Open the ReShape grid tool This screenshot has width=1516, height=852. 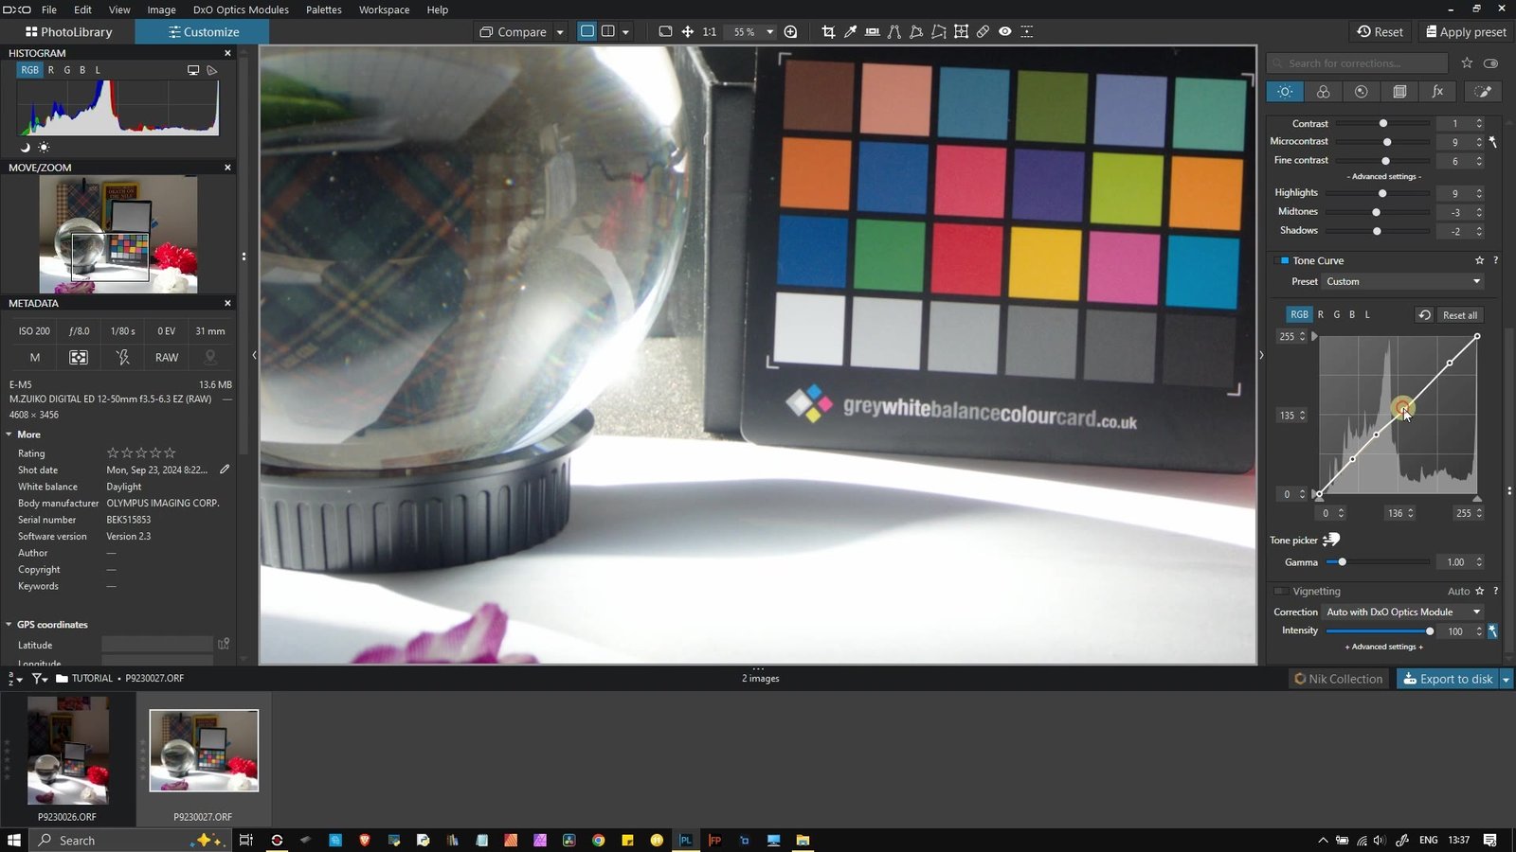961,31
